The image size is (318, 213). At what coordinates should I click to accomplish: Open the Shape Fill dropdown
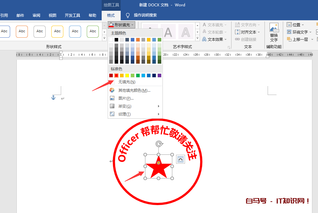[122, 25]
